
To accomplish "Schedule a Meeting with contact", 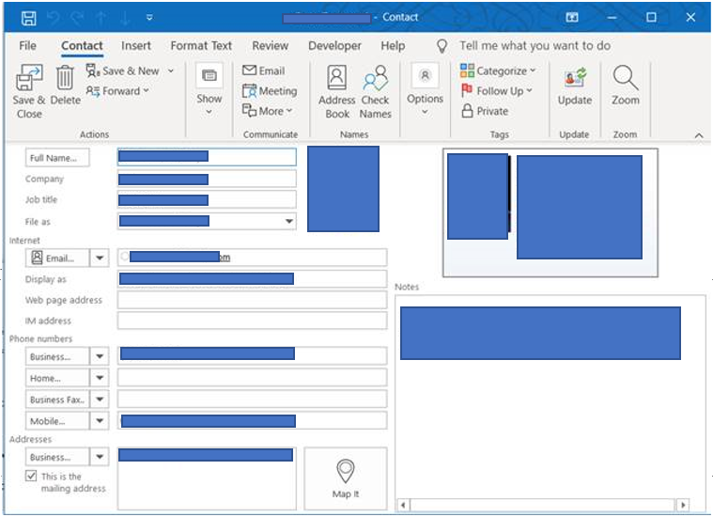I will [x=270, y=91].
